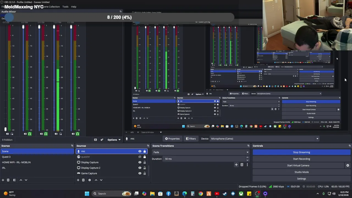
Task: Click Start Virtual Camera button
Action: [x=298, y=165]
